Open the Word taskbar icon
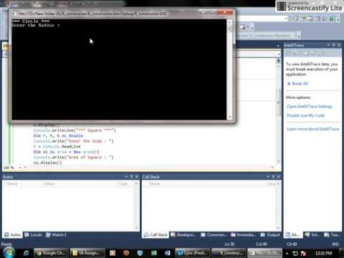344x258 pixels. coord(168,253)
